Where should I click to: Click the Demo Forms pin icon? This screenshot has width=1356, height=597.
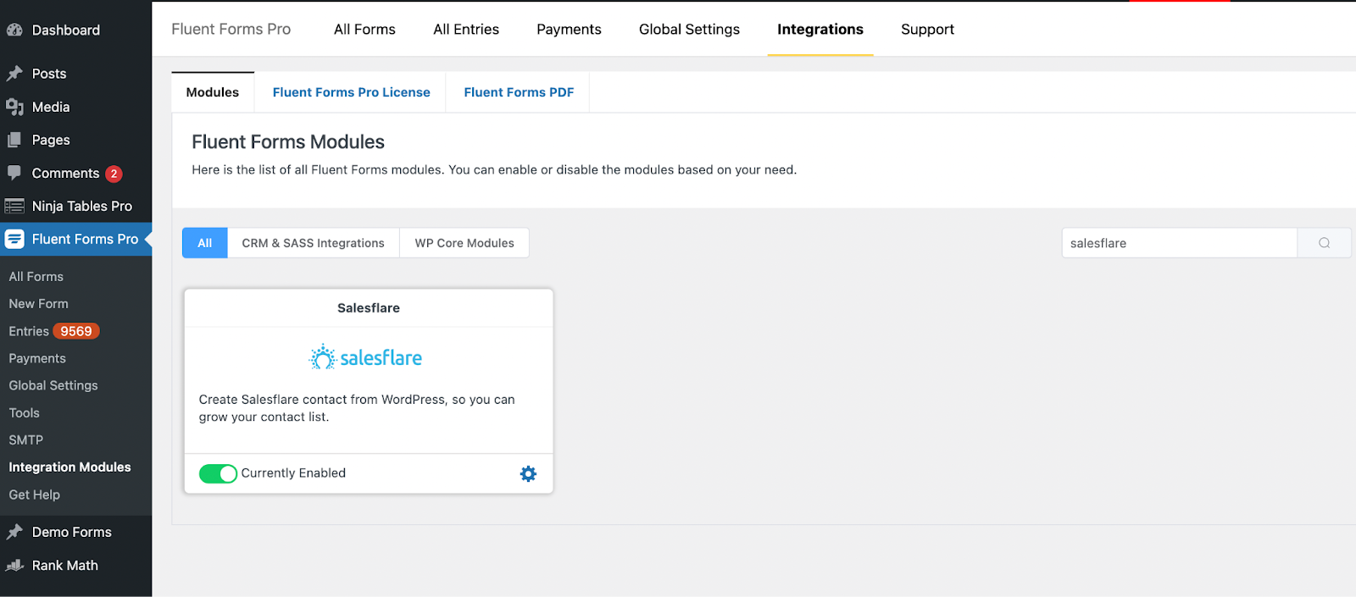14,532
